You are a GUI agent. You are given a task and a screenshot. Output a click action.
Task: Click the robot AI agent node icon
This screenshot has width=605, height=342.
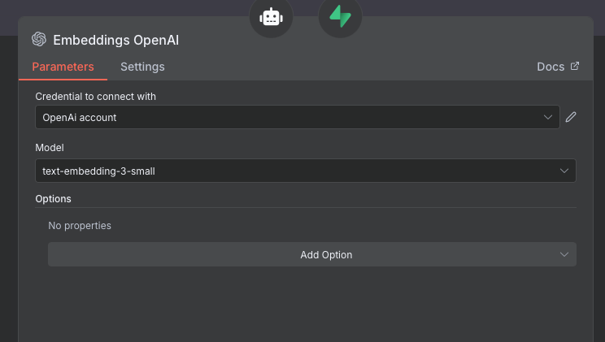[x=271, y=16]
